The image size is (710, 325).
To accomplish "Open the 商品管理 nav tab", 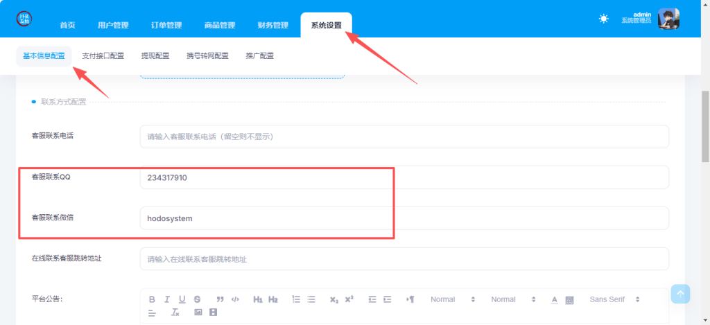I will (220, 26).
